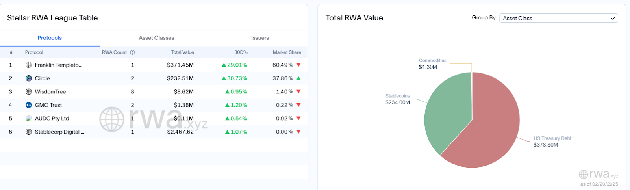Open the GMO Trust protocol link
The height and width of the screenshot is (190, 630).
48,105
